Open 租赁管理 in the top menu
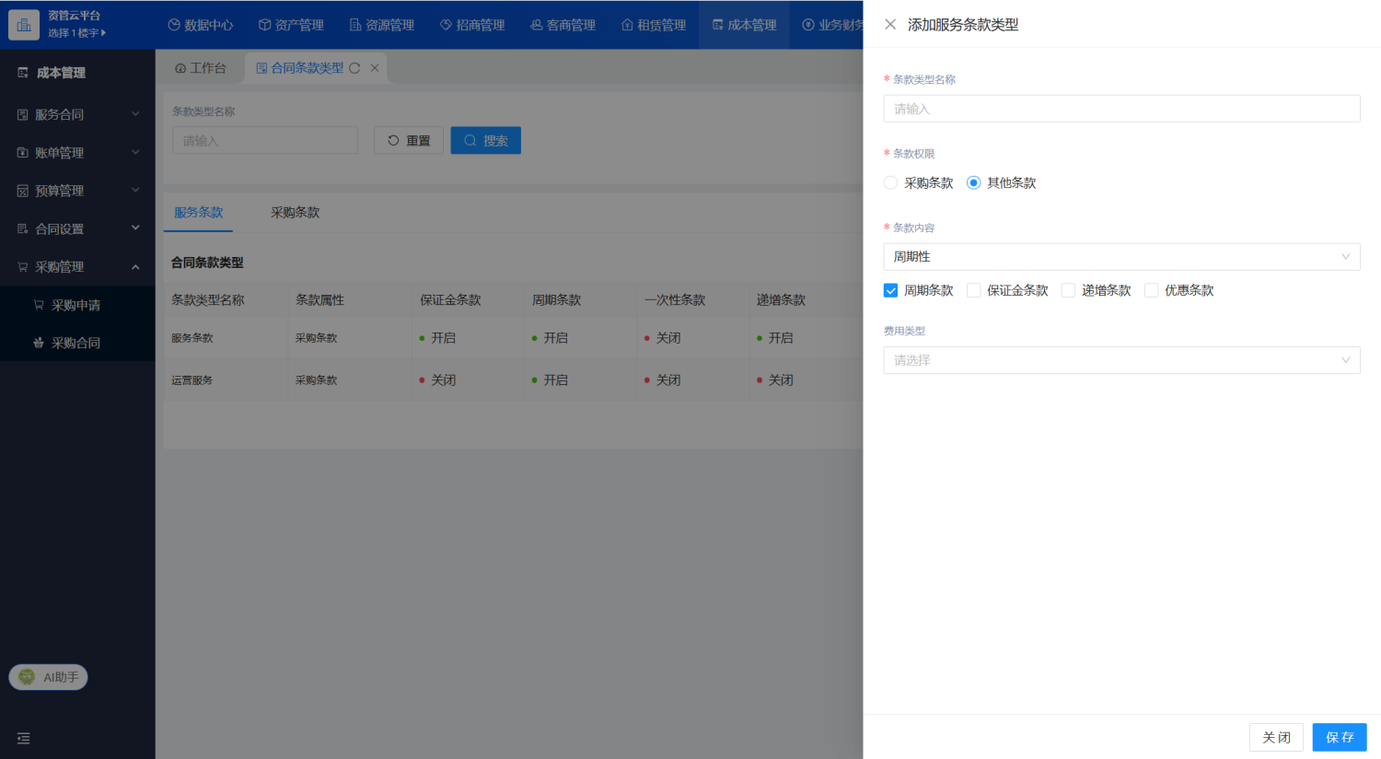 [x=654, y=25]
